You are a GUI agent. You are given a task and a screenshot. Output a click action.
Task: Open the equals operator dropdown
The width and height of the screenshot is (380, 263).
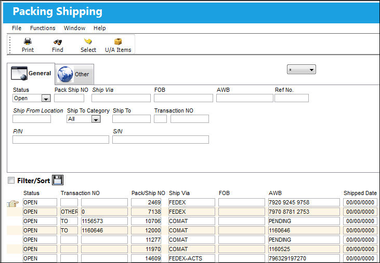[301, 70]
